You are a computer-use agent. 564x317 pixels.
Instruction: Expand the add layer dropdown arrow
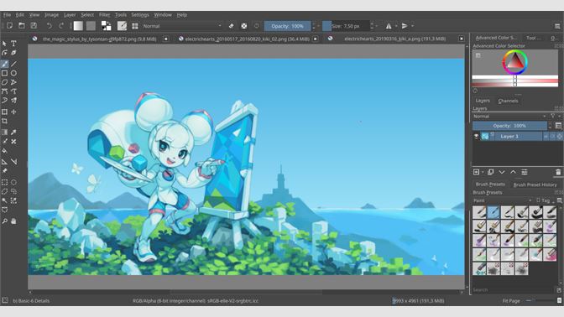(483, 172)
